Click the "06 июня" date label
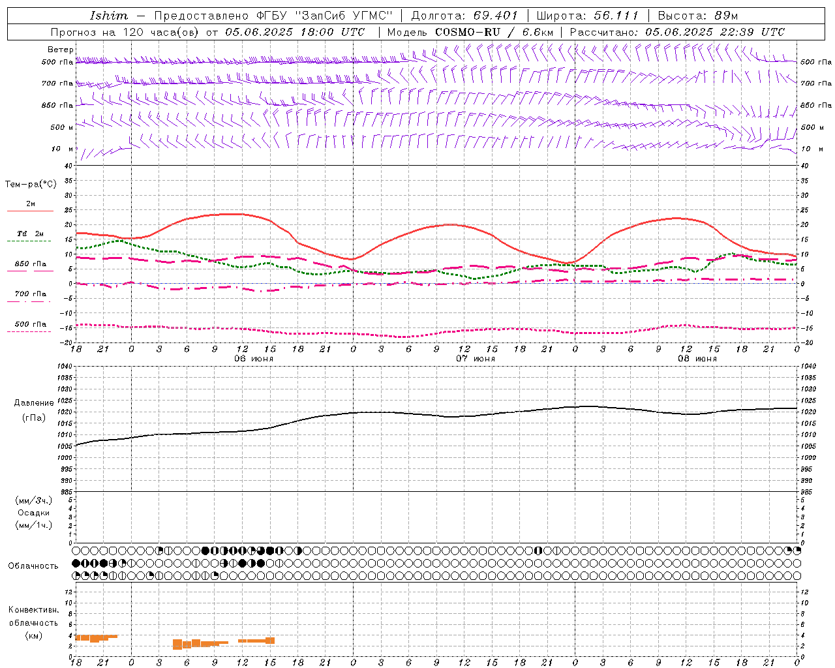 (x=254, y=359)
